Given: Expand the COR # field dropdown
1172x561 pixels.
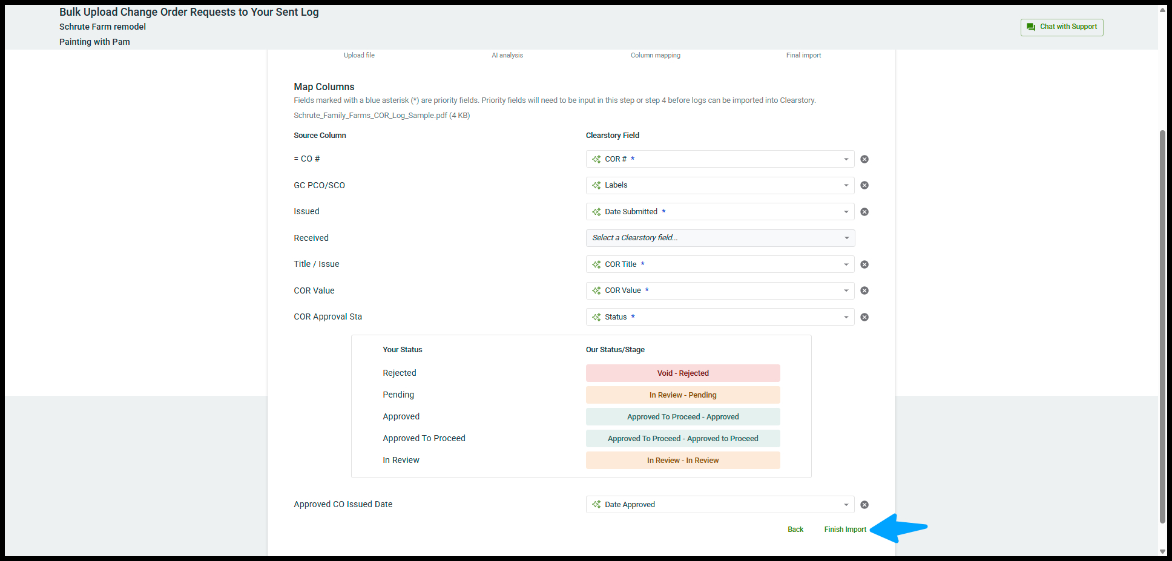Looking at the screenshot, I should click(846, 159).
